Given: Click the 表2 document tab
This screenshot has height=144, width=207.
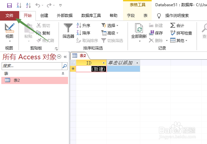Looking at the screenshot, I should coord(80,56).
